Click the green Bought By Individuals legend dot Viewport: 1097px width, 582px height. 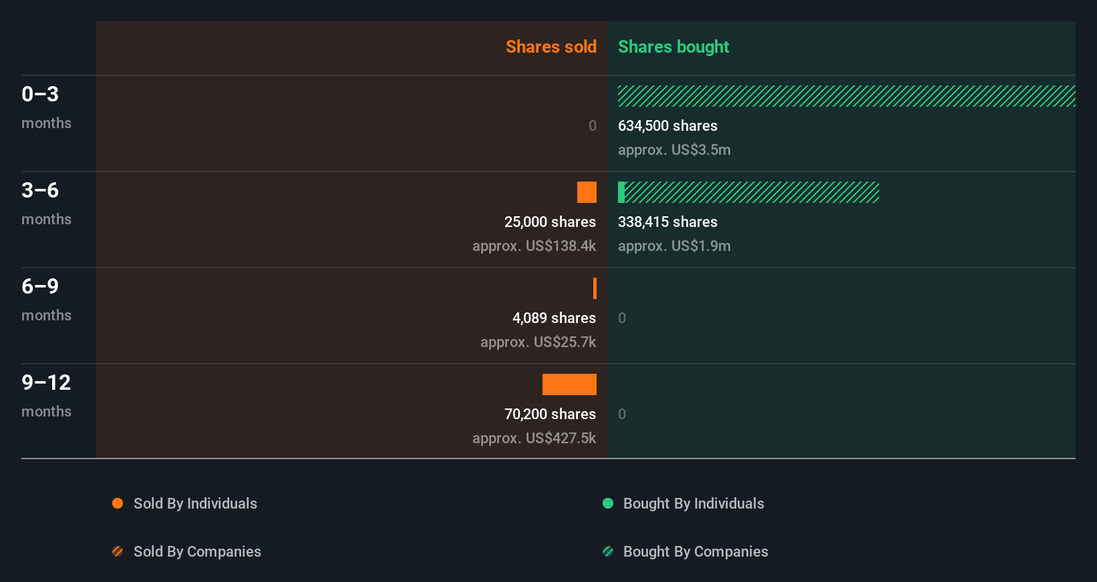[608, 503]
